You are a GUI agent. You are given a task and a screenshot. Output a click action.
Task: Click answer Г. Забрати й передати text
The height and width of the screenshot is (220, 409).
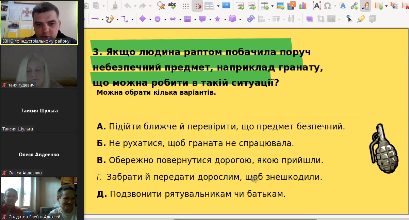tap(209, 177)
